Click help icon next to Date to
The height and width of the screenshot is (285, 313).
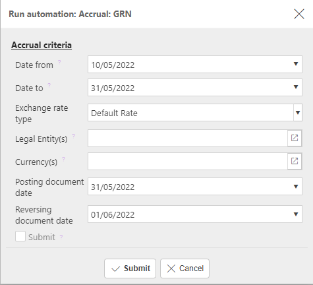coord(49,85)
